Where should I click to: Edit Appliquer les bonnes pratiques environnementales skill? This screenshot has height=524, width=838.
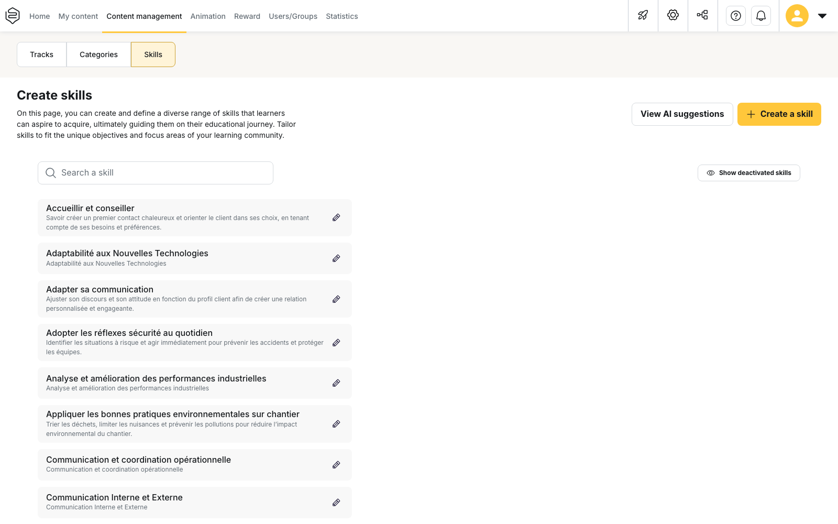pos(336,424)
